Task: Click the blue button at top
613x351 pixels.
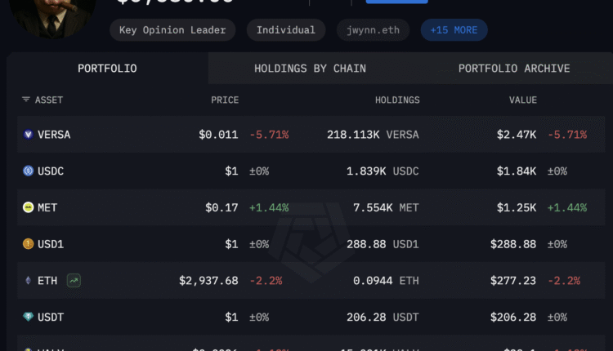Action: 396,2
